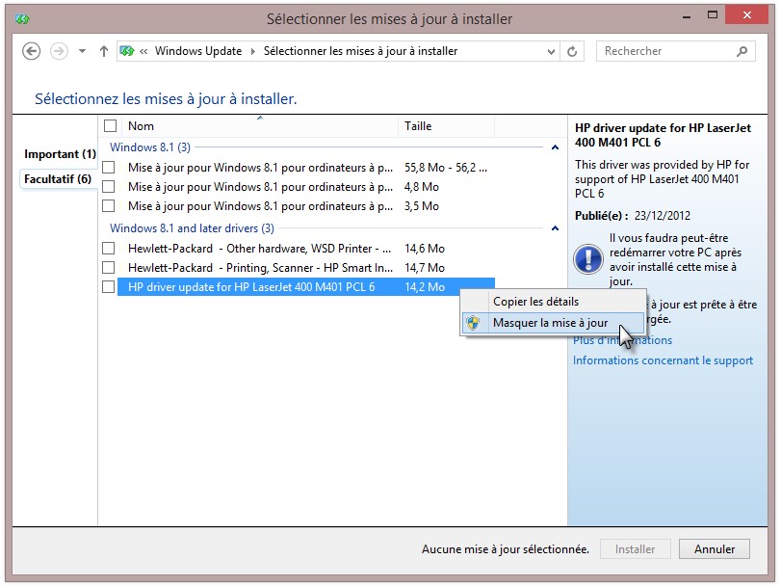This screenshot has width=781, height=586.
Task: Open Informations concernant le support link
Action: 663,360
